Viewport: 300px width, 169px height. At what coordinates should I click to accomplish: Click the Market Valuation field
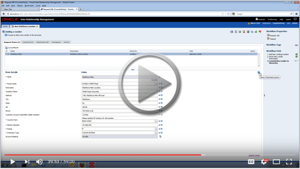120,125
